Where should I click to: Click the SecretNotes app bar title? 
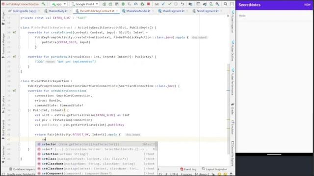249,5
